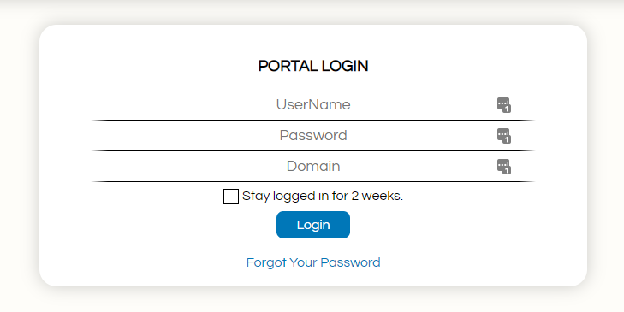Image resolution: width=624 pixels, height=312 pixels.
Task: Tick the box to stay logged in for 2 weeks
Action: tap(231, 197)
